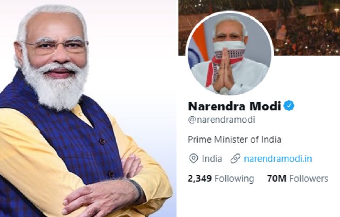The image size is (340, 217).
Task: Click the Prime Minister of India bio
Action: pos(235,140)
